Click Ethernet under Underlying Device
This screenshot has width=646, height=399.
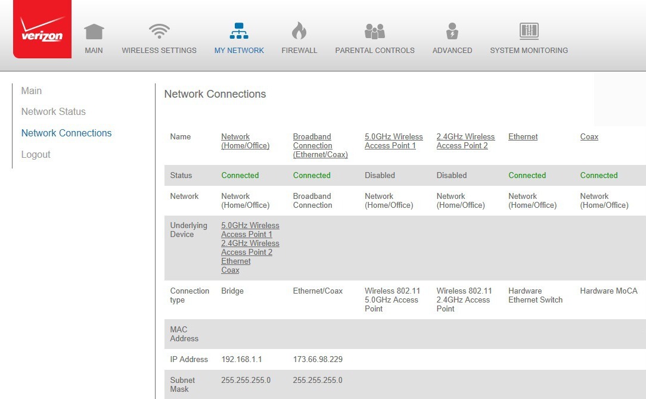[235, 261]
